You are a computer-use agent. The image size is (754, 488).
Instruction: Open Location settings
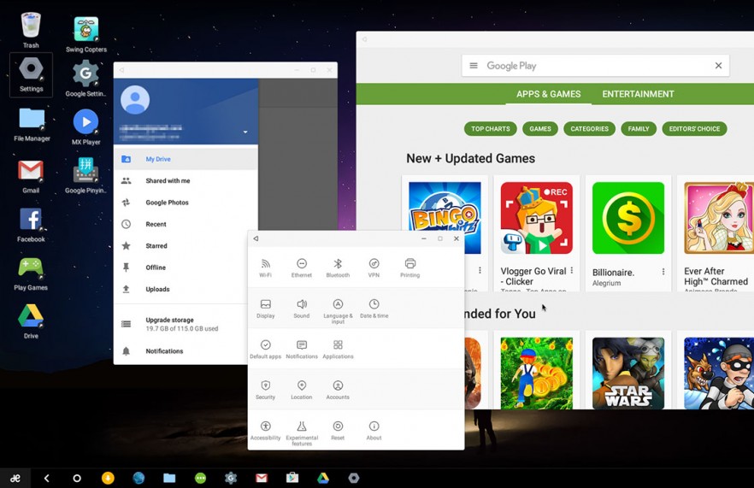pyautogui.click(x=302, y=390)
